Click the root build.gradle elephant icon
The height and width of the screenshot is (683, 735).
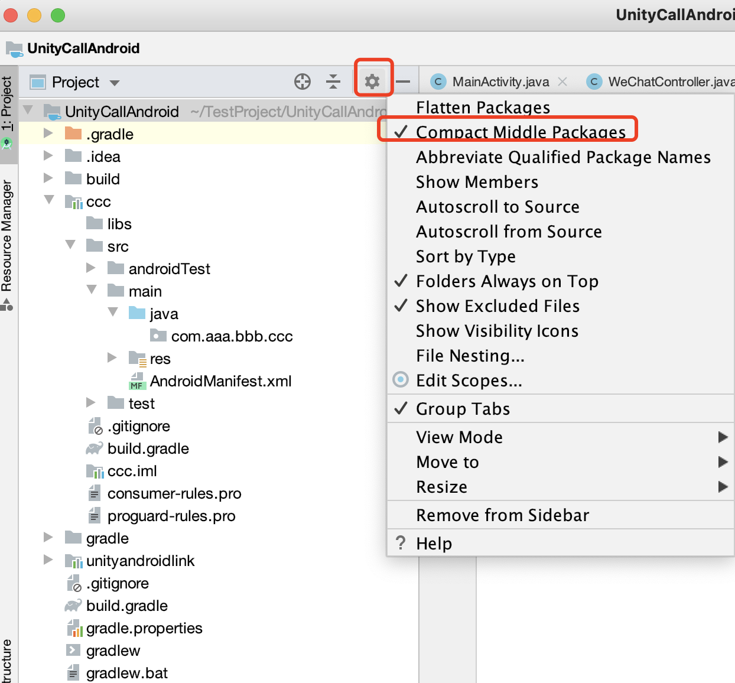(x=73, y=606)
